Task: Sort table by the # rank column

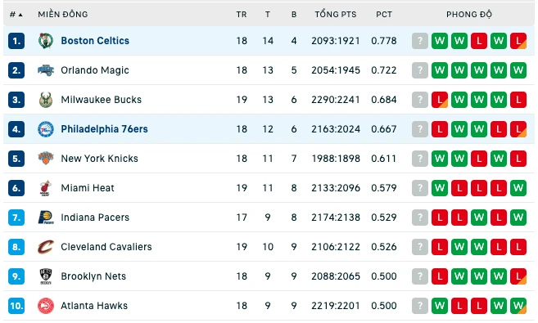Action: 16,15
